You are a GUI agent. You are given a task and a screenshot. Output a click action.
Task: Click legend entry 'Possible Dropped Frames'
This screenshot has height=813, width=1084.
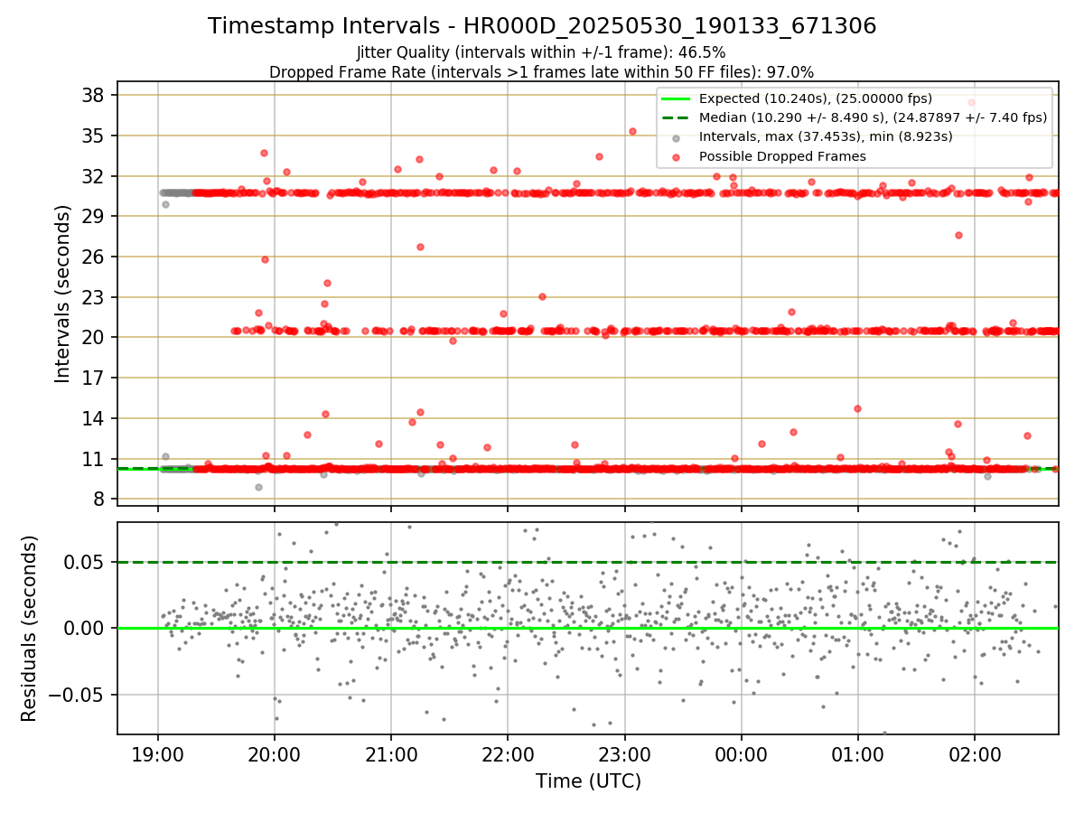782,156
